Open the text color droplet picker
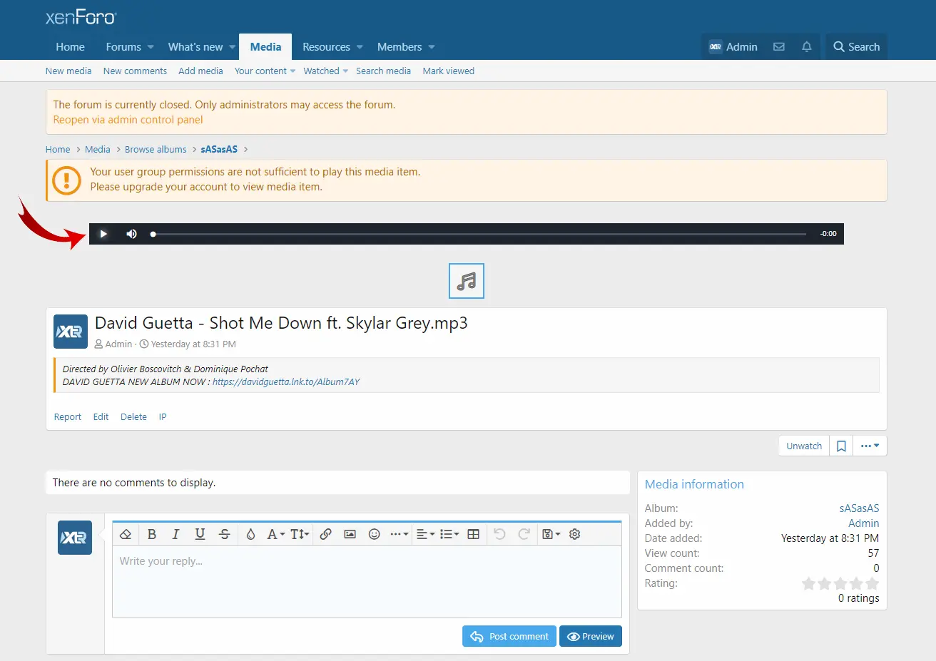Screen dimensions: 936x661 tap(250, 534)
